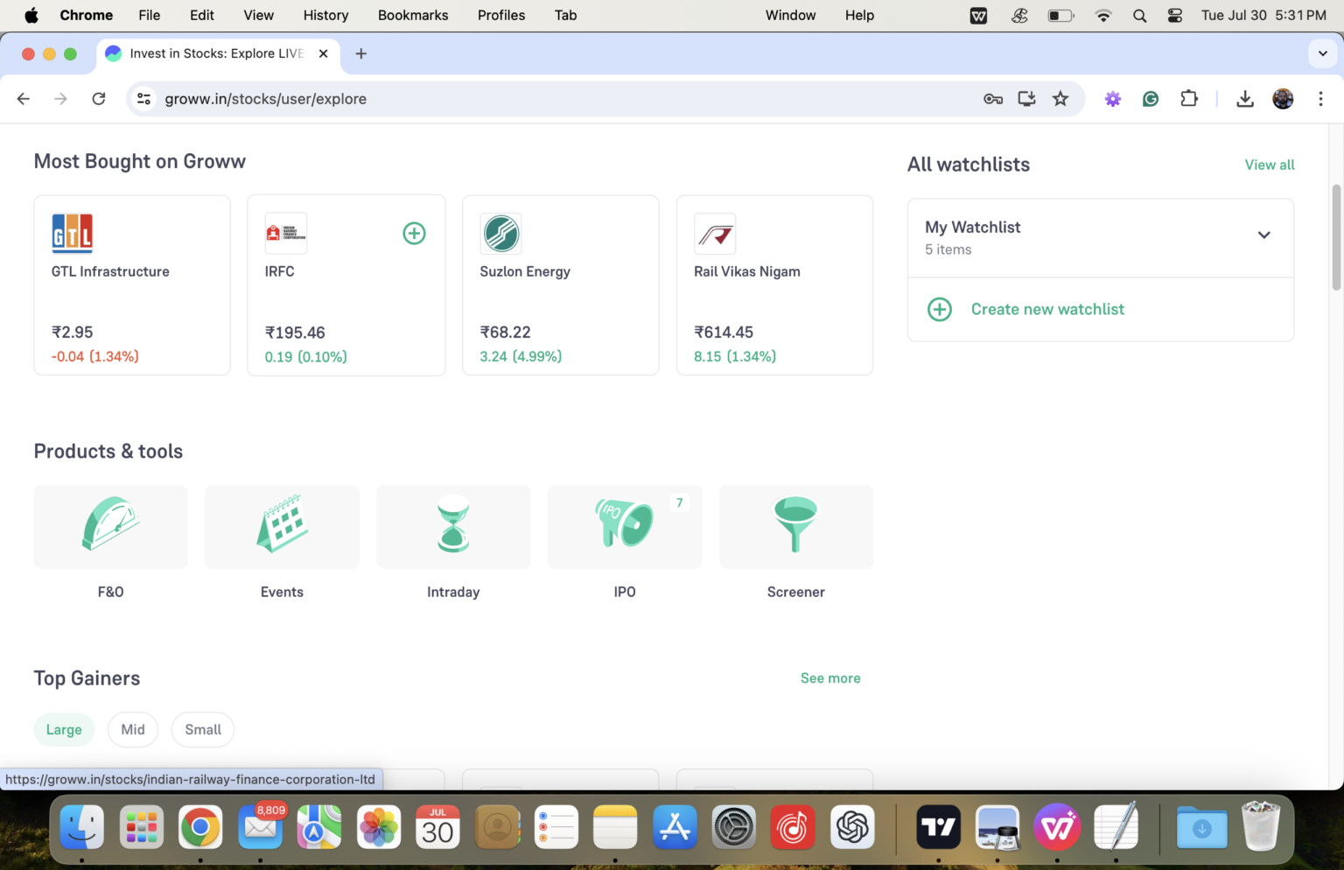This screenshot has height=870, width=1344.
Task: Click the GTL Infrastructure company logo
Action: 73,234
